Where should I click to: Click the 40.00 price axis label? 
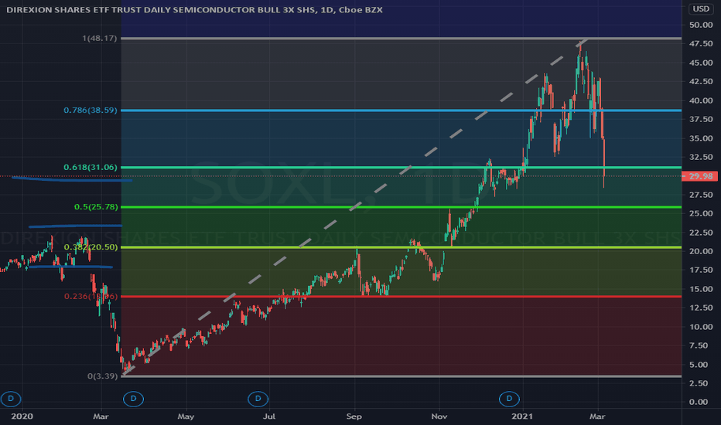pyautogui.click(x=701, y=100)
